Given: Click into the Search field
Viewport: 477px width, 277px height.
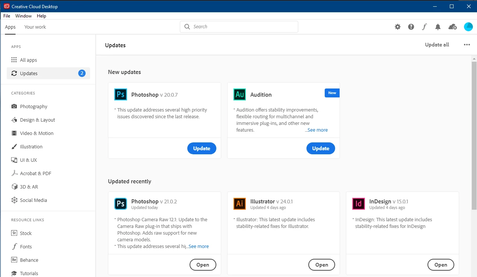Looking at the screenshot, I should point(239,27).
